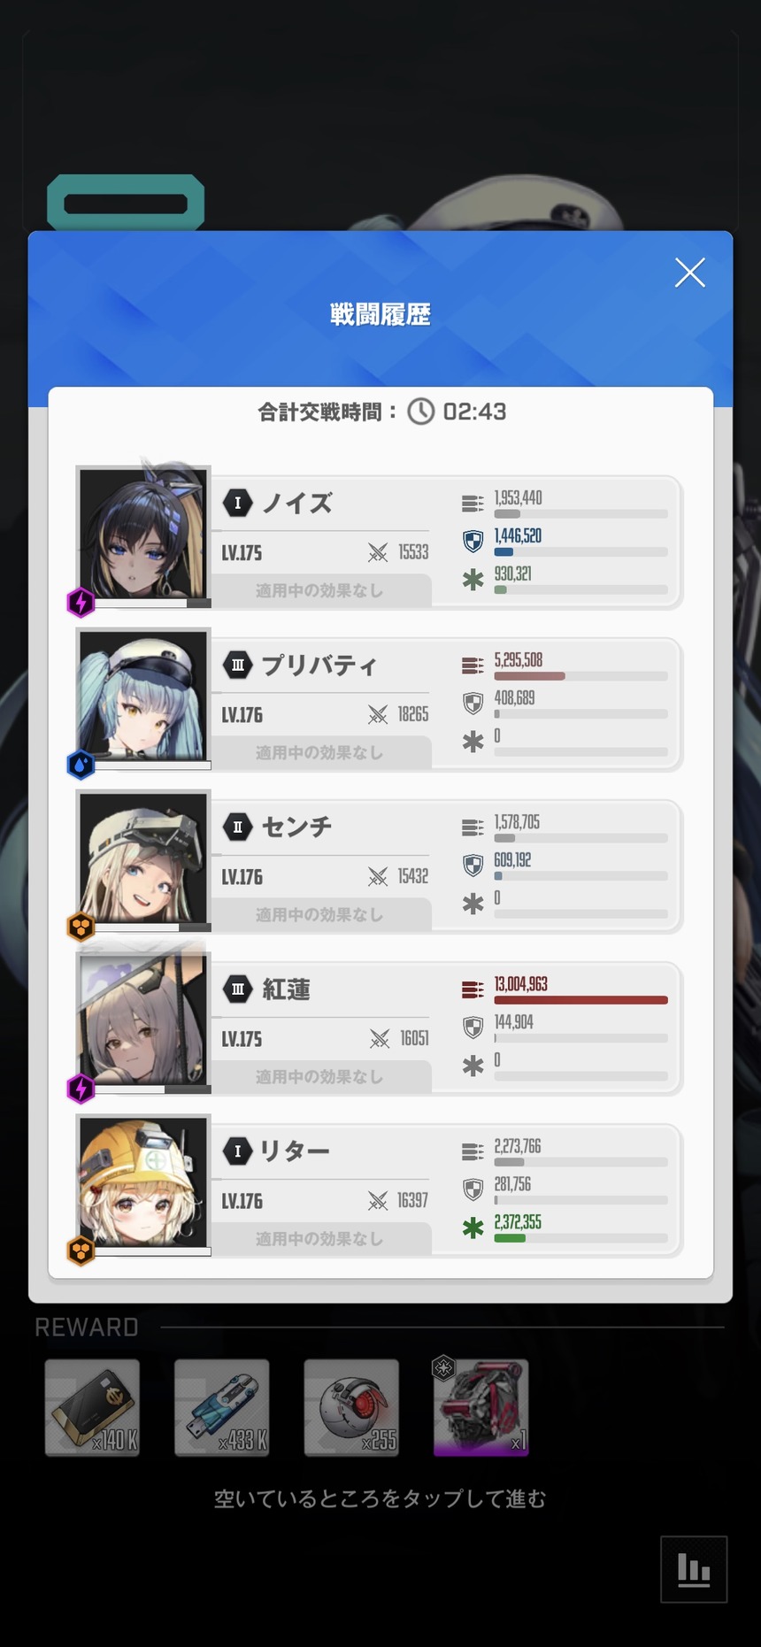Click the clock icon beside 02:43
Screen dimensions: 761x1647
click(421, 412)
